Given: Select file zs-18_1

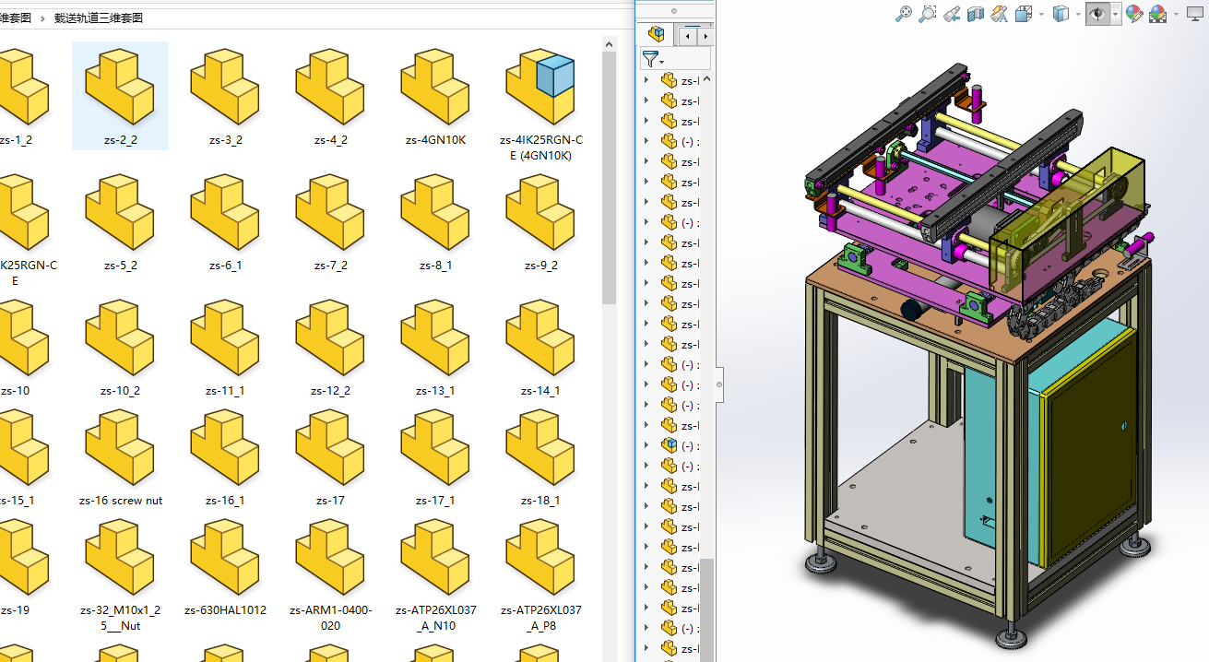Looking at the screenshot, I should pos(541,457).
